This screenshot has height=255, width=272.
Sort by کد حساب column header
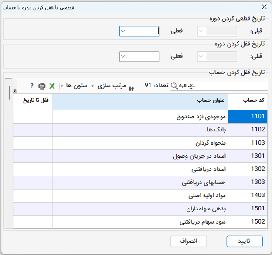[248, 102]
